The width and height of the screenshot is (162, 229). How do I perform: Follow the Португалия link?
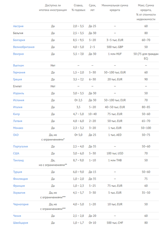(x=20, y=146)
